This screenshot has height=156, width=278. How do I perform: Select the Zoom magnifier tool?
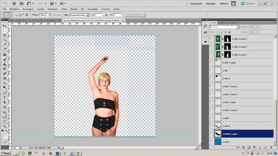tap(5, 126)
